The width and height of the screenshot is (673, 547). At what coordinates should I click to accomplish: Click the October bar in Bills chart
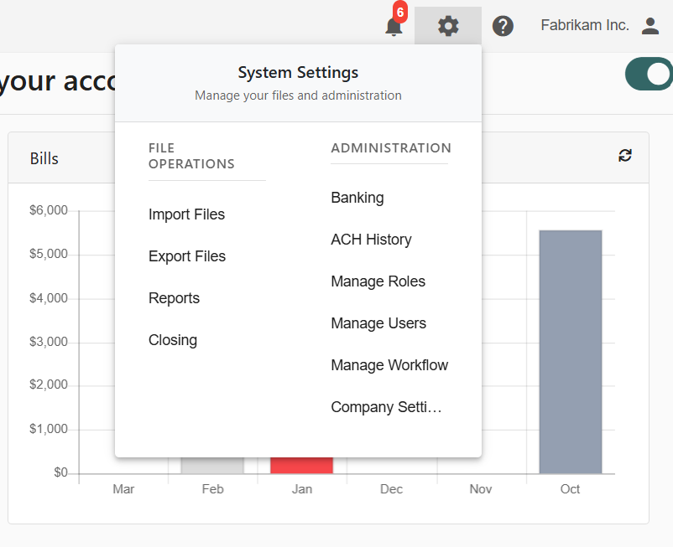[x=570, y=352]
